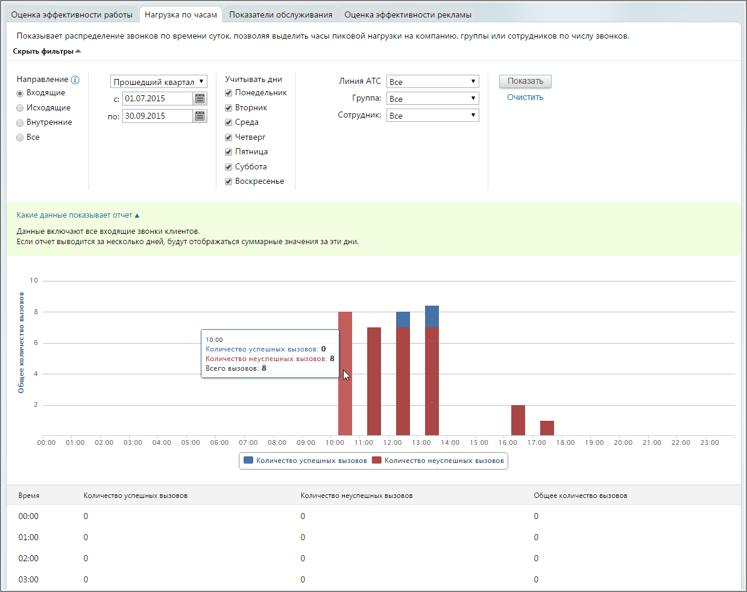Click the blue successful calls legend swatch

248,460
